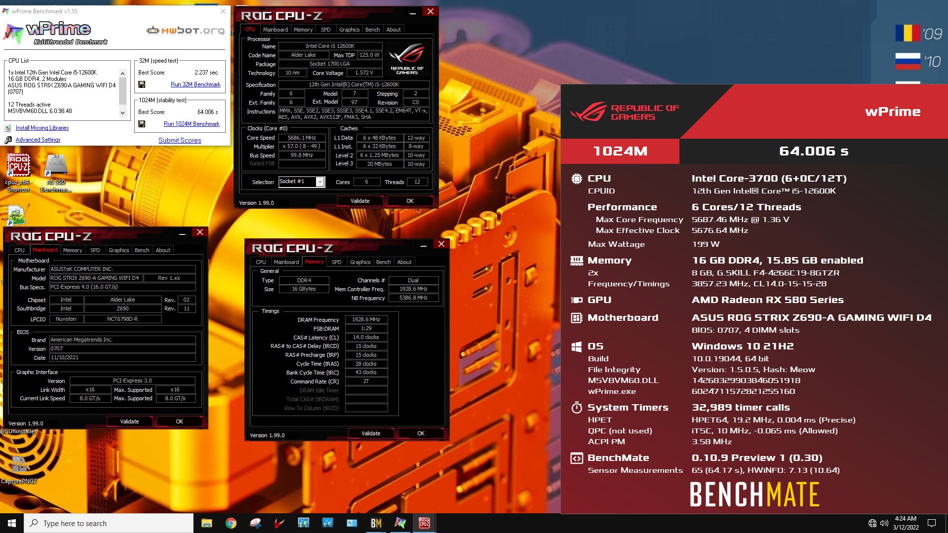Click up arrow of wPrime CPU List scrollbar
948x533 pixels.
[x=123, y=73]
